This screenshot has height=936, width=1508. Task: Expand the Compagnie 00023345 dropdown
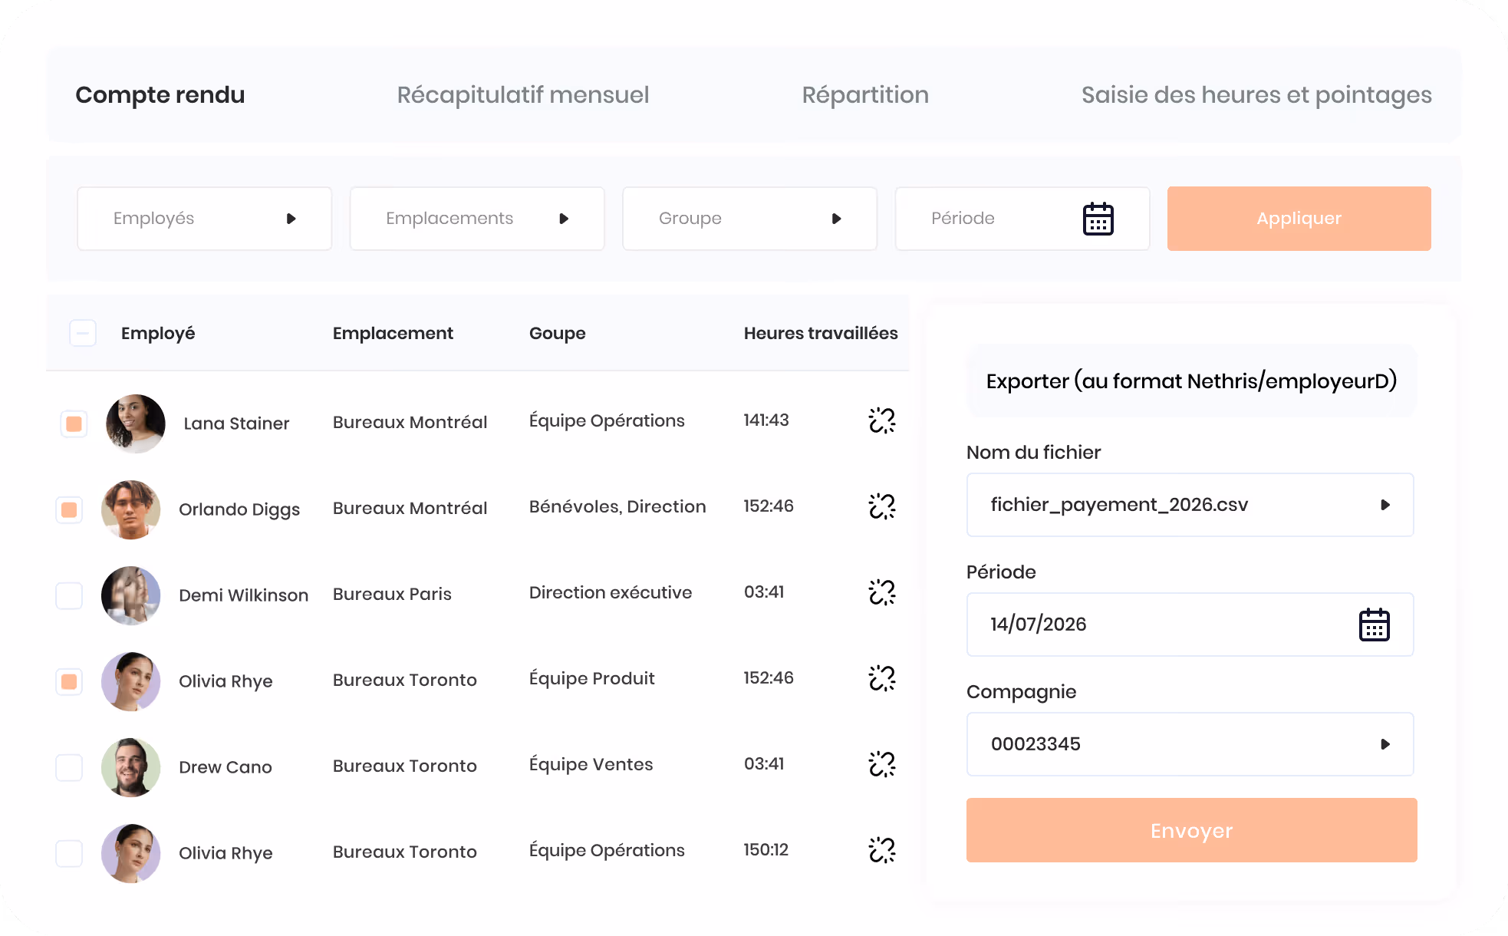pyautogui.click(x=1190, y=744)
